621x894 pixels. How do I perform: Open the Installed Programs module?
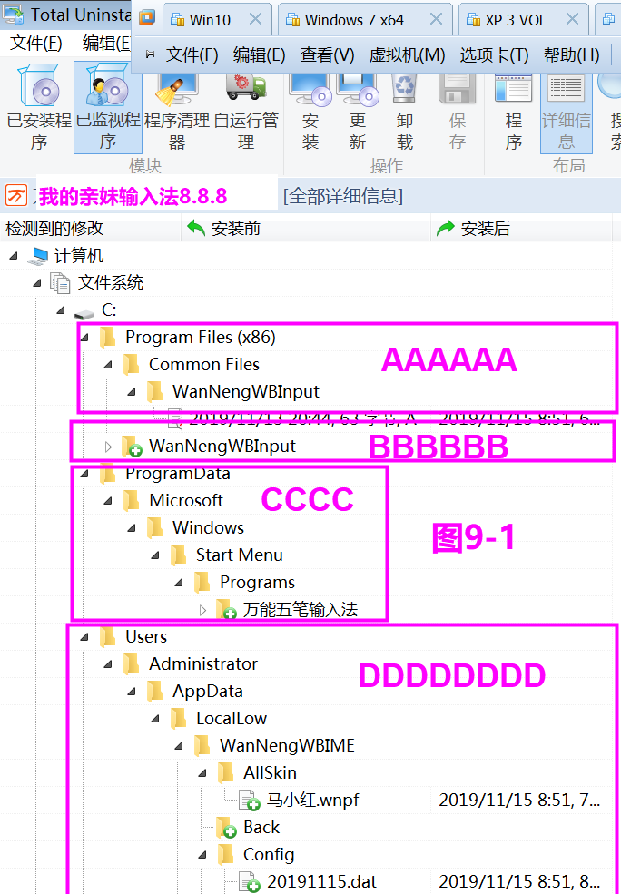coord(38,108)
